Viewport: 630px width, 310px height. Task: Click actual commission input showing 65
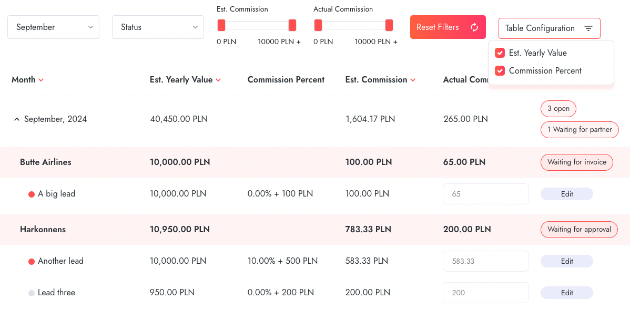point(486,194)
